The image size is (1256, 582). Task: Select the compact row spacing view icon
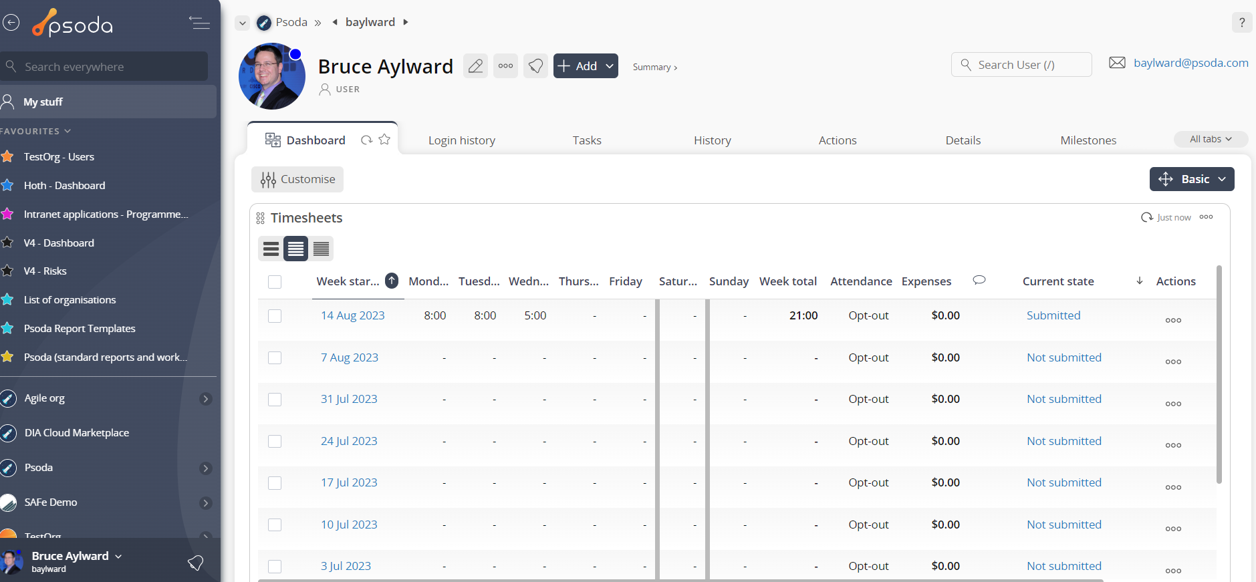pyautogui.click(x=321, y=249)
